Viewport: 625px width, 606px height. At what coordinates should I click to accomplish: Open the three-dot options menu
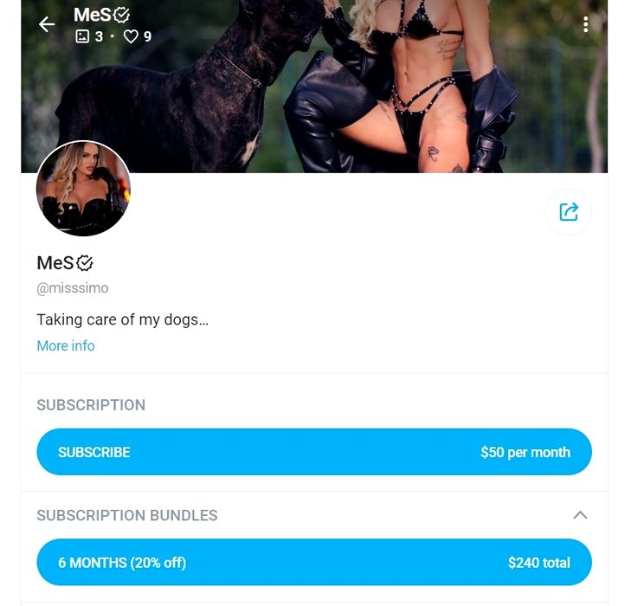tap(585, 24)
